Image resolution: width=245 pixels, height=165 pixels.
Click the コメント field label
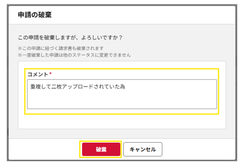pos(37,74)
